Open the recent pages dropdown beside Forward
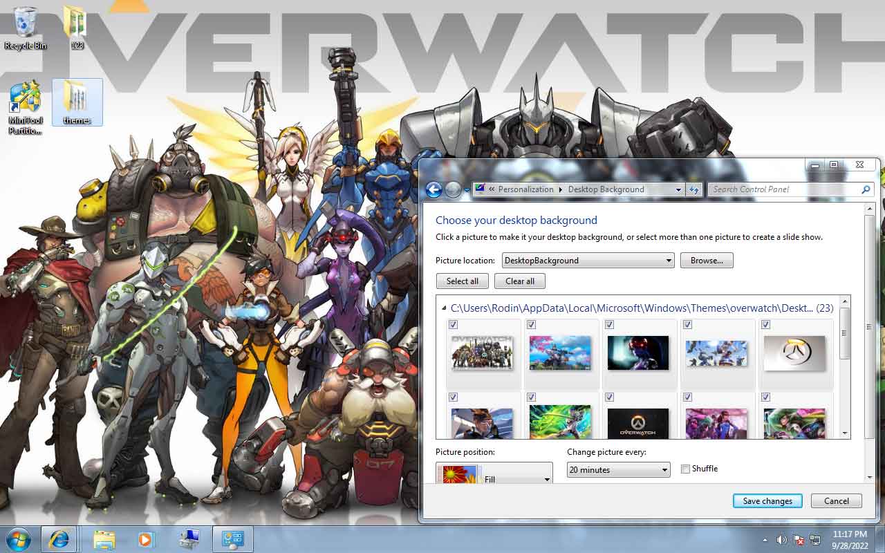This screenshot has width=885, height=553. coord(467,189)
